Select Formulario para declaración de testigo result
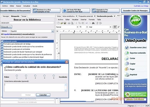 coord(17,44)
